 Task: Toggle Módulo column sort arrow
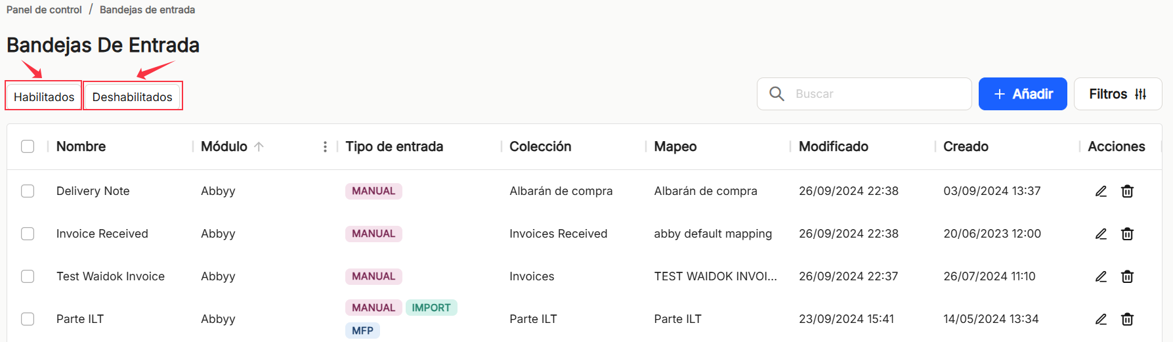tap(259, 146)
